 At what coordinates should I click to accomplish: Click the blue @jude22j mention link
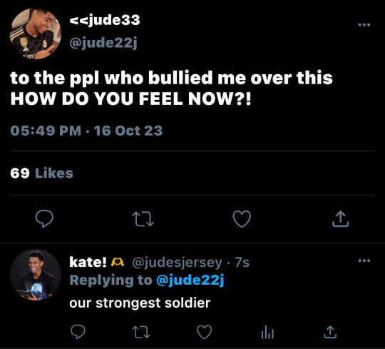coord(190,280)
